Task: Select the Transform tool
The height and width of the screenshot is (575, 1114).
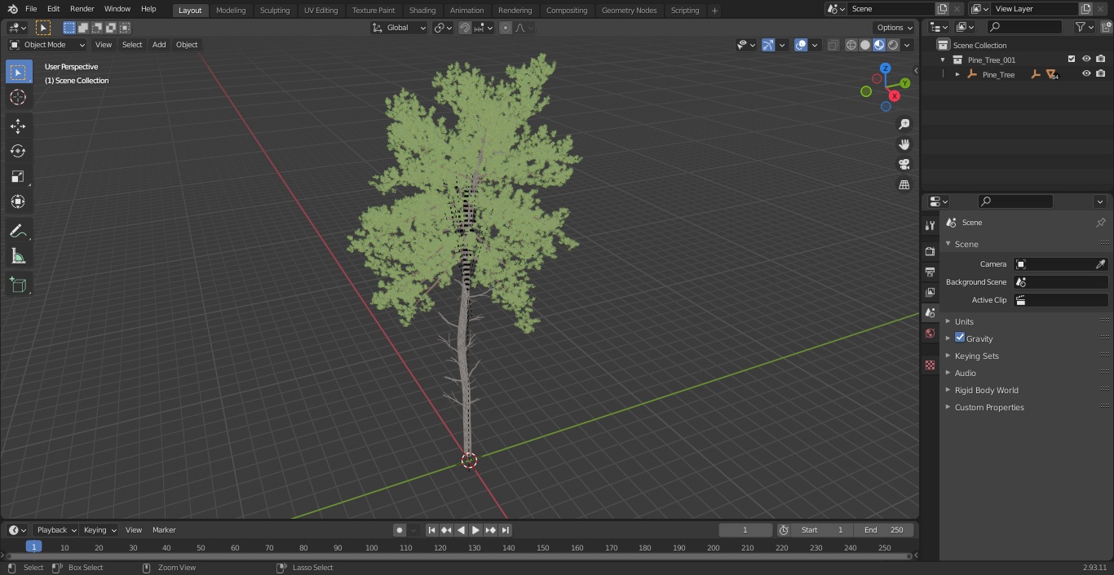Action: (18, 201)
